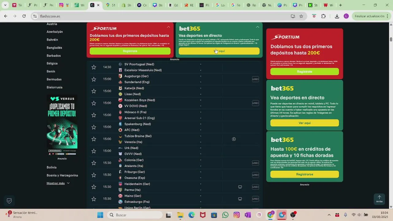Click Registrate in Sportium top banner

(130, 51)
